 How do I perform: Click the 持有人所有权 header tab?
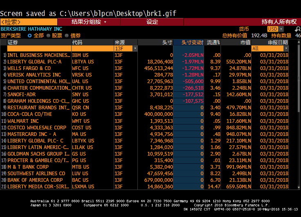point(279,22)
